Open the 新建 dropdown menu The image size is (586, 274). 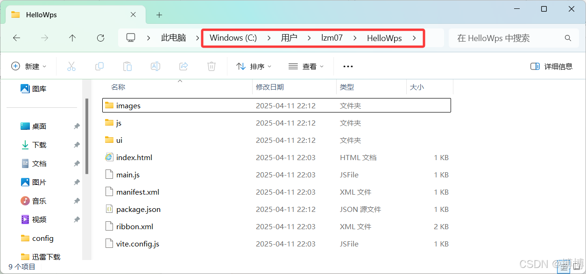click(29, 66)
